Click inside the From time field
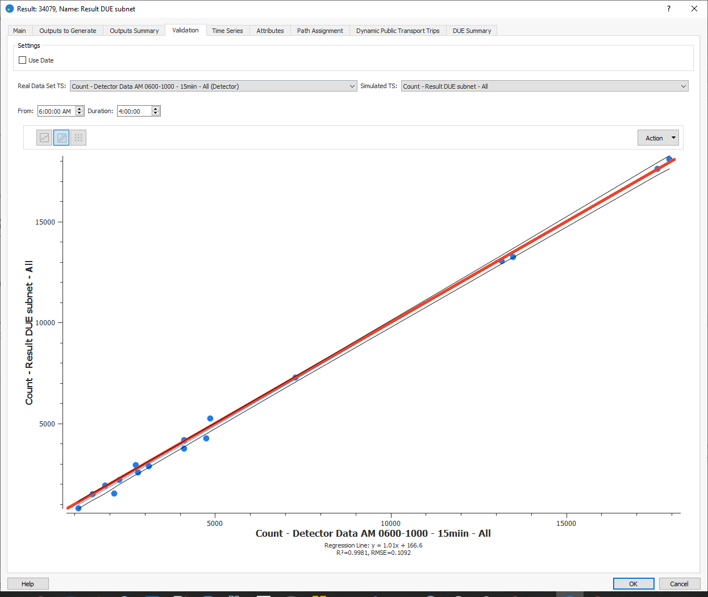 coord(56,111)
